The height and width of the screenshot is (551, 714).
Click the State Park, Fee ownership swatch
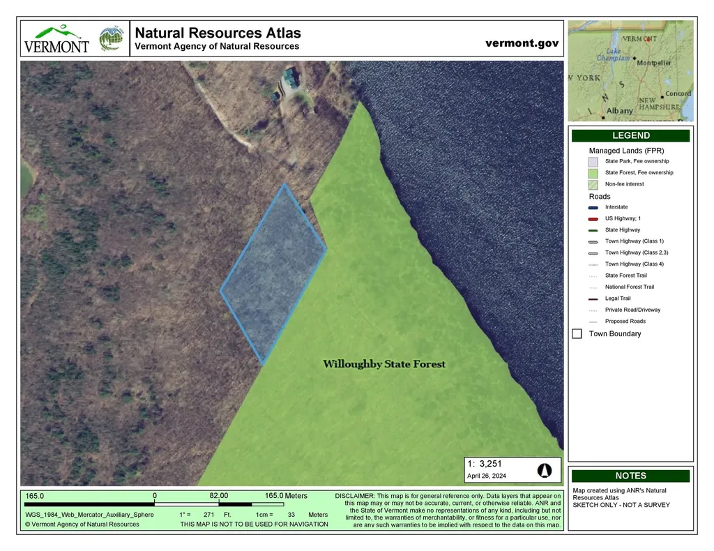pos(593,162)
